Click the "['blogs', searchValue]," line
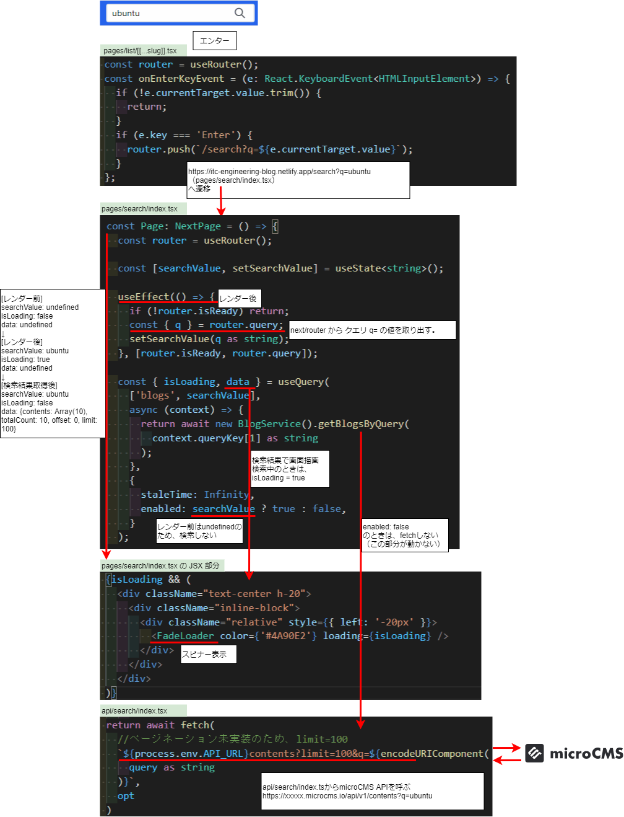This screenshot has height=817, width=624. pos(195,395)
